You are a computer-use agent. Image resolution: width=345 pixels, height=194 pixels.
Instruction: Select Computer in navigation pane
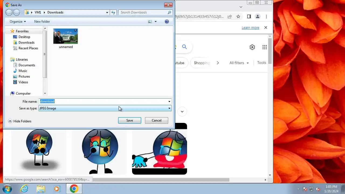coord(23,93)
